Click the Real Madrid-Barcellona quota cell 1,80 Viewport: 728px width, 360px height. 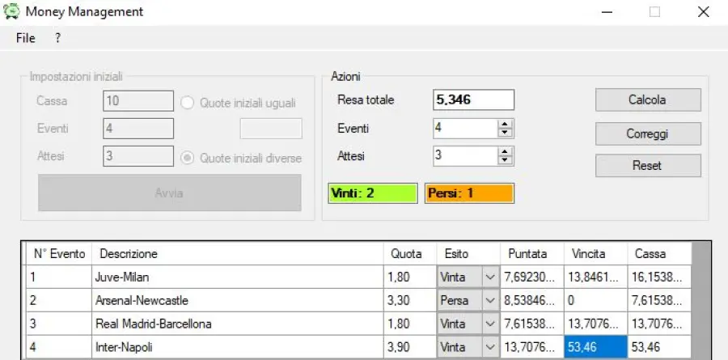point(410,324)
